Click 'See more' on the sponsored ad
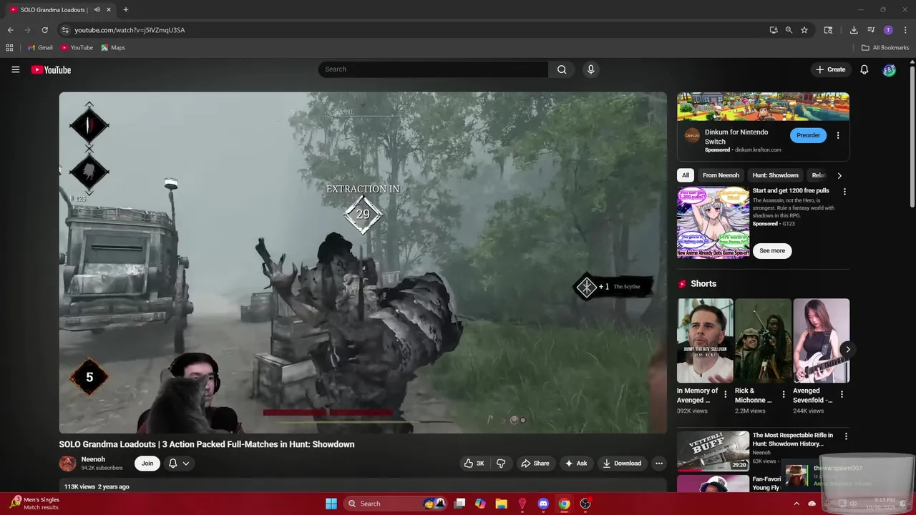The height and width of the screenshot is (515, 916). [x=772, y=251]
